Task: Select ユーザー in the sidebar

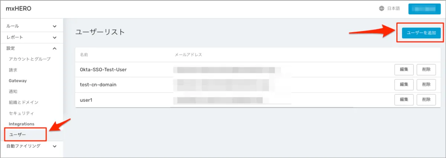Action: 17,134
